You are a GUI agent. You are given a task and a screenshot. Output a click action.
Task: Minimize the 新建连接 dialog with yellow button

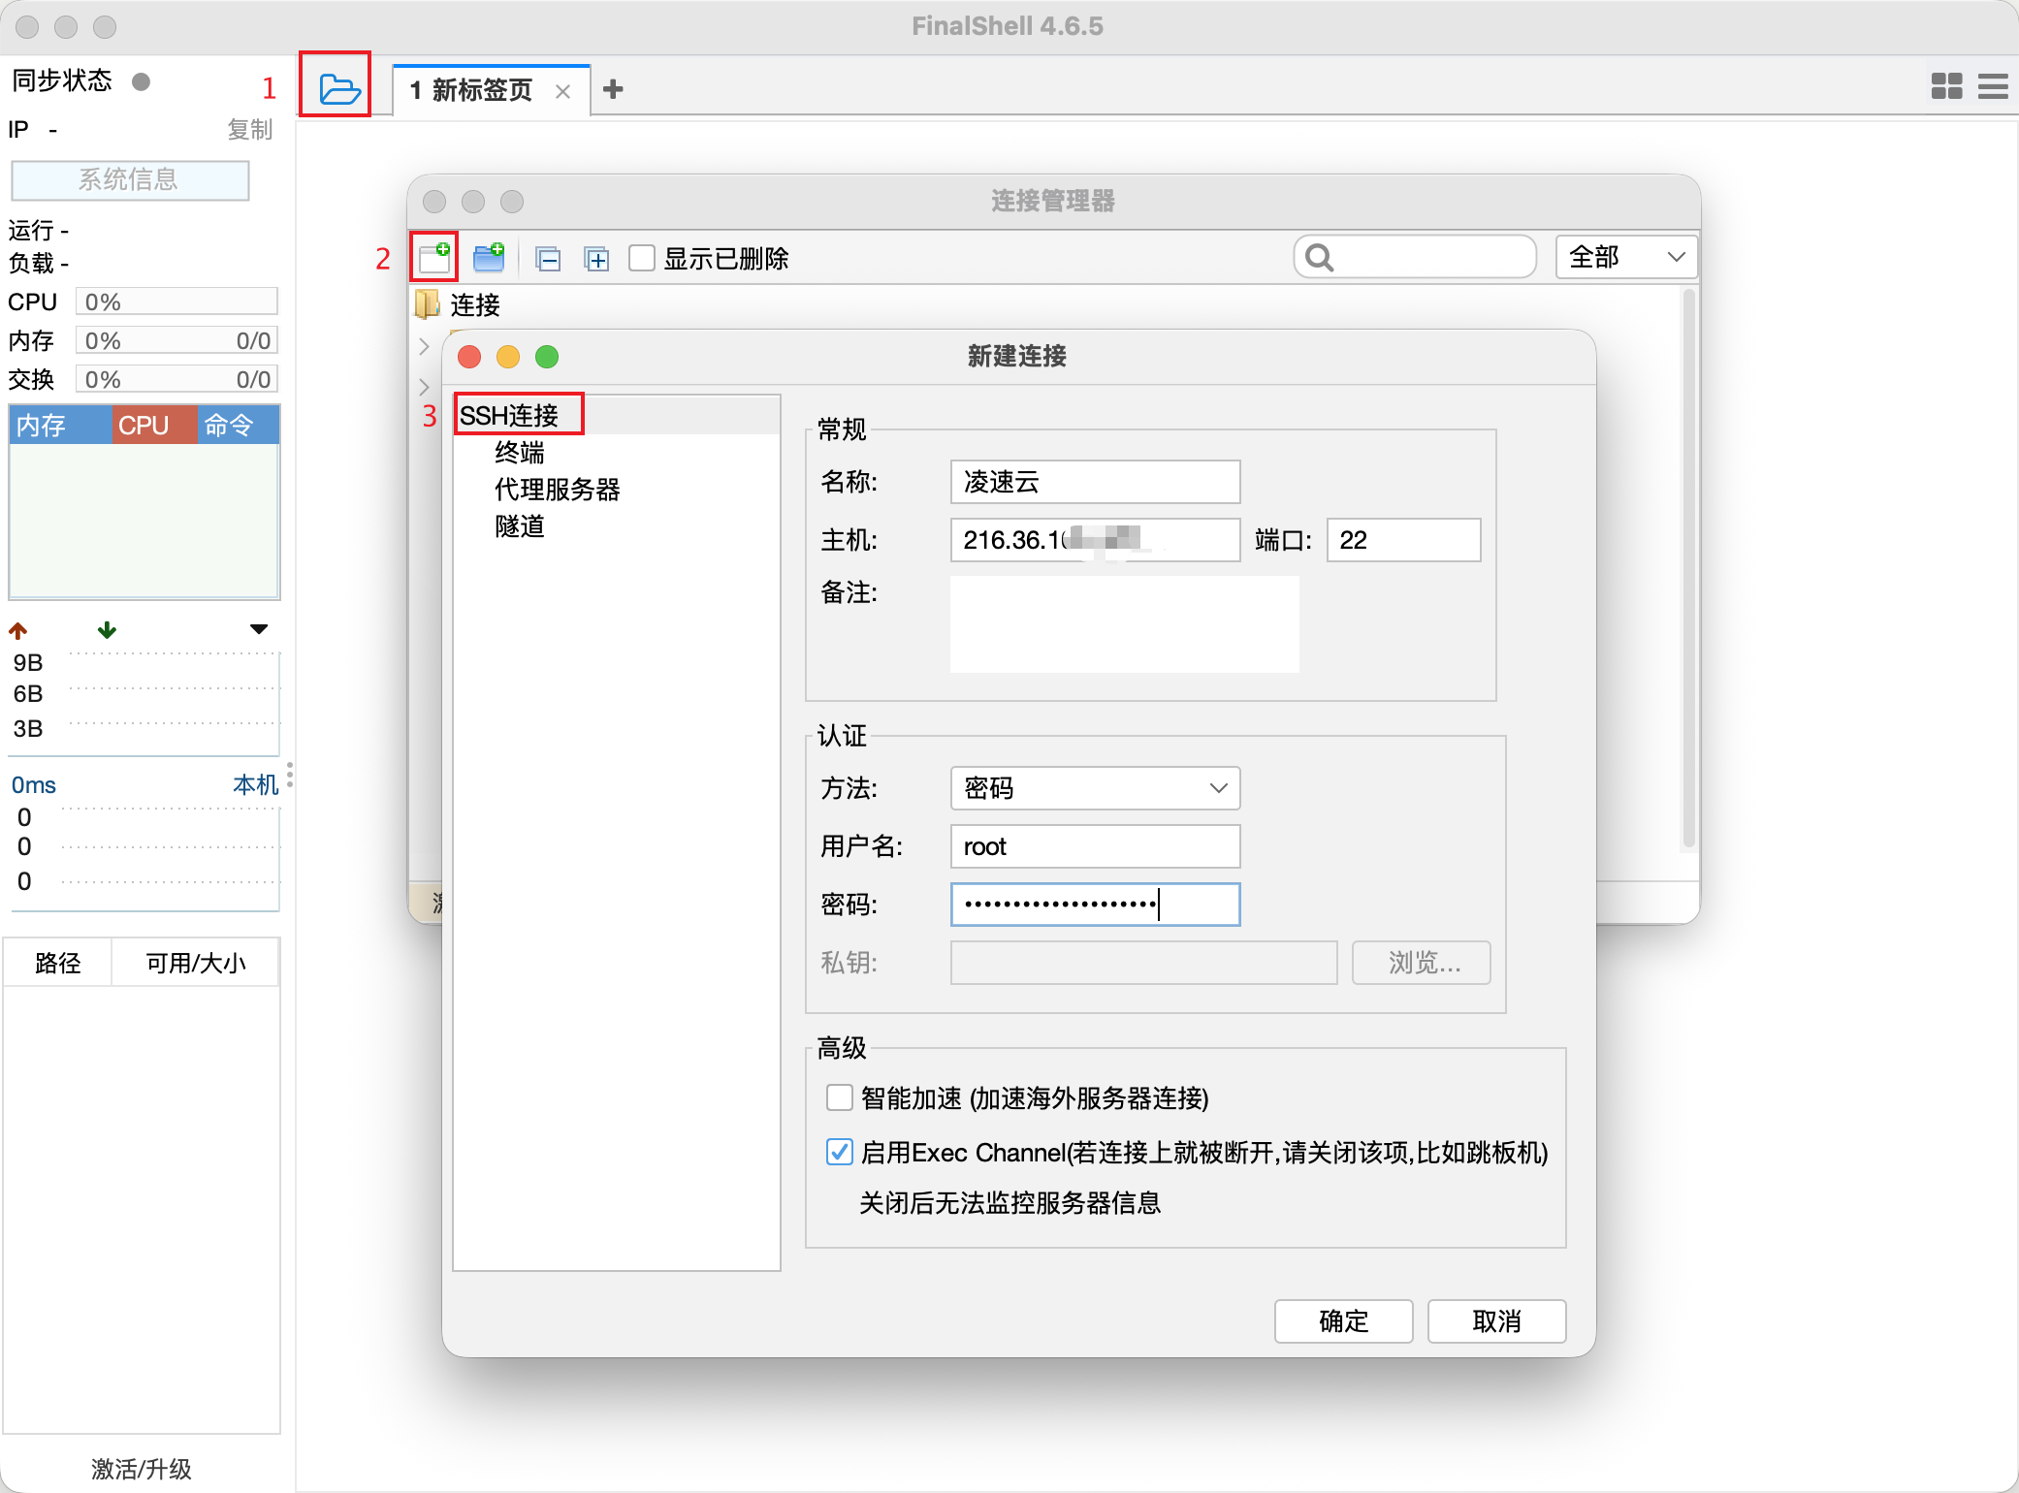(x=508, y=357)
